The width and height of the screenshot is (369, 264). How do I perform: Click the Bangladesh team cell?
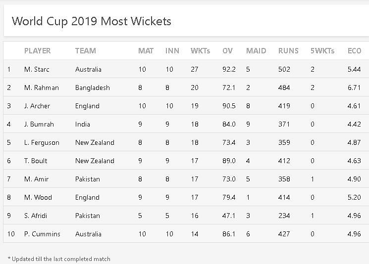92,88
